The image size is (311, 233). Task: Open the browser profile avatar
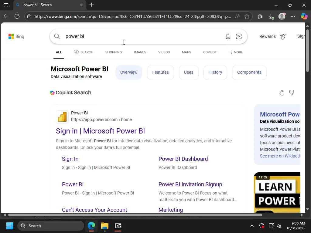[282, 16]
